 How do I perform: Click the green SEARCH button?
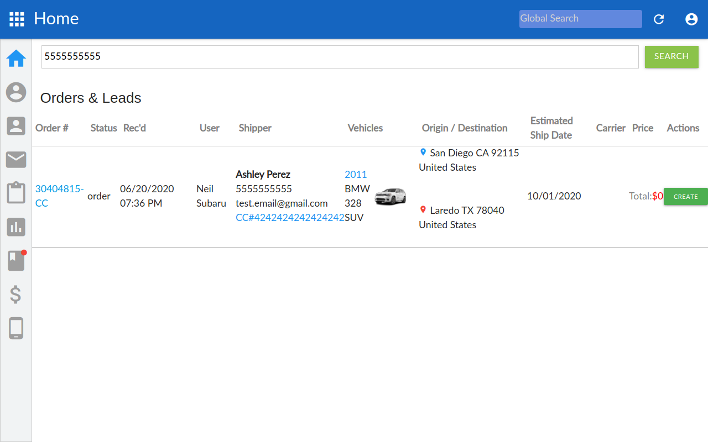(671, 57)
